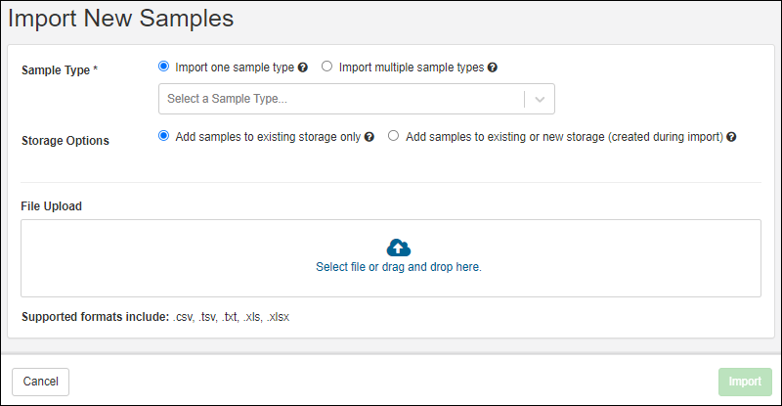
Task: Click help icon next to "Import multiple sample types"
Action: [x=493, y=68]
